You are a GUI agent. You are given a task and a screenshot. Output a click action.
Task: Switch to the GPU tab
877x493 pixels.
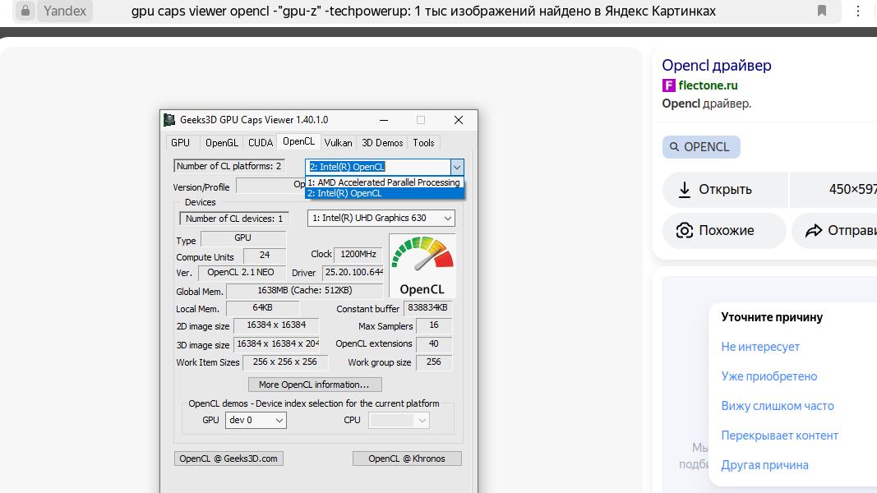click(180, 142)
